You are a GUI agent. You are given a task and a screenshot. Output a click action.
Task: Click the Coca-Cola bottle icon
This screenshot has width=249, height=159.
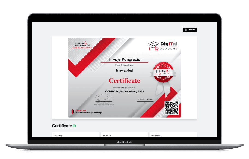(x=73, y=112)
